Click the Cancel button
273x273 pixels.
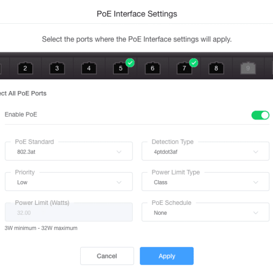(x=107, y=256)
